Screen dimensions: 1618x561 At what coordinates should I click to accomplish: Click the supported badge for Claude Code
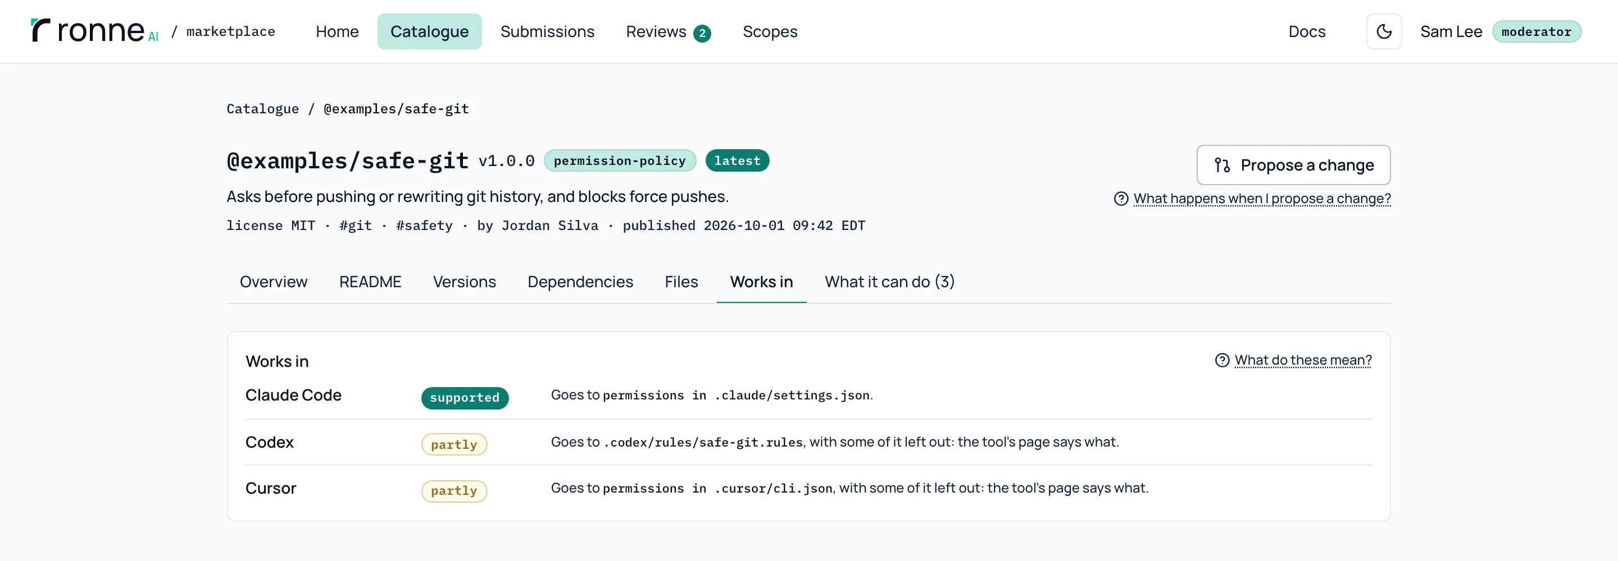(x=465, y=398)
